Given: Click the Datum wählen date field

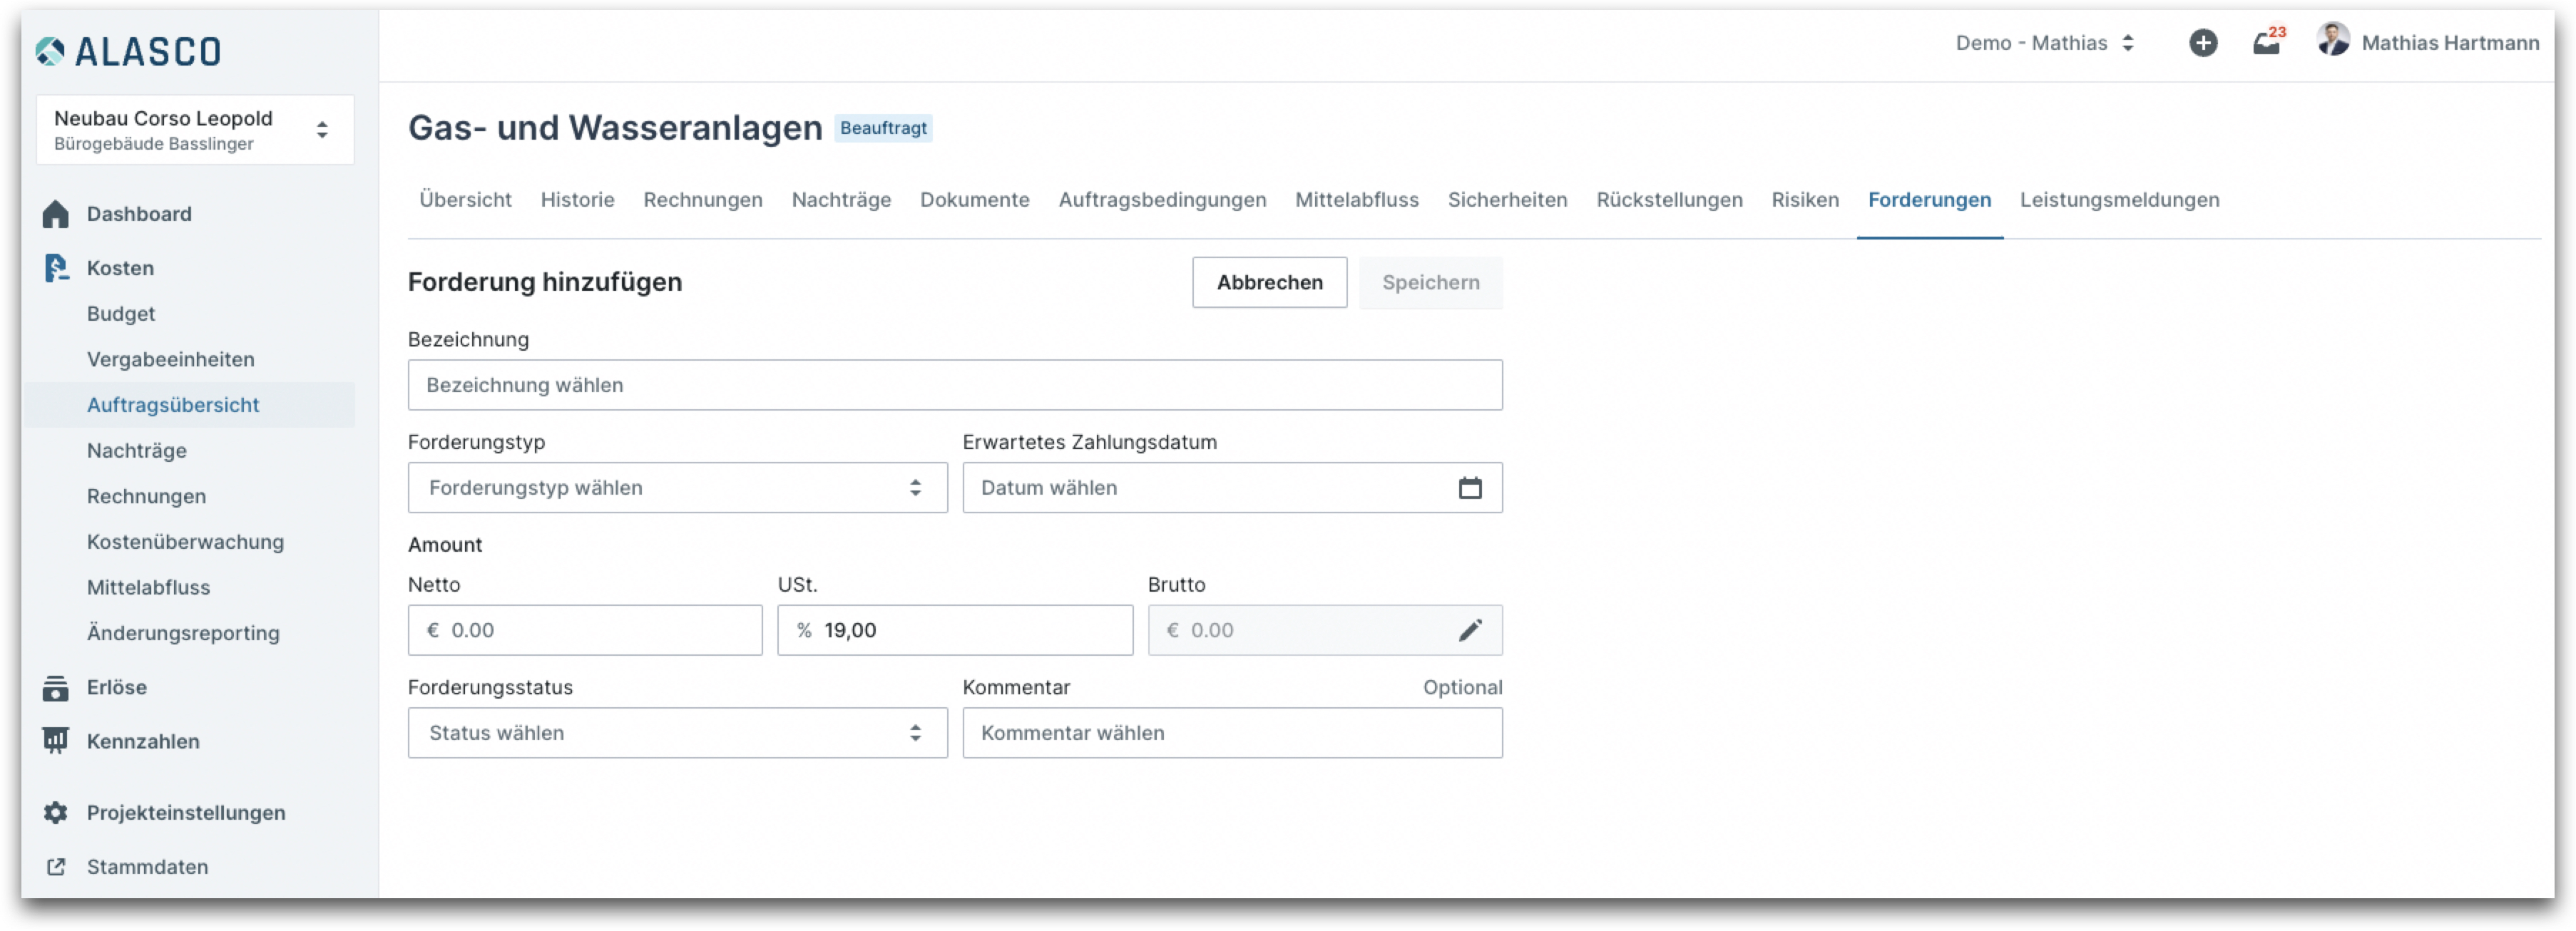Looking at the screenshot, I should click(1232, 488).
